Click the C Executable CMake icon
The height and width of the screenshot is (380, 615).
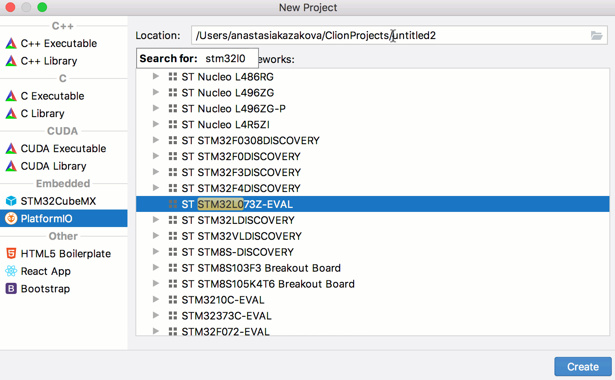pyautogui.click(x=11, y=96)
